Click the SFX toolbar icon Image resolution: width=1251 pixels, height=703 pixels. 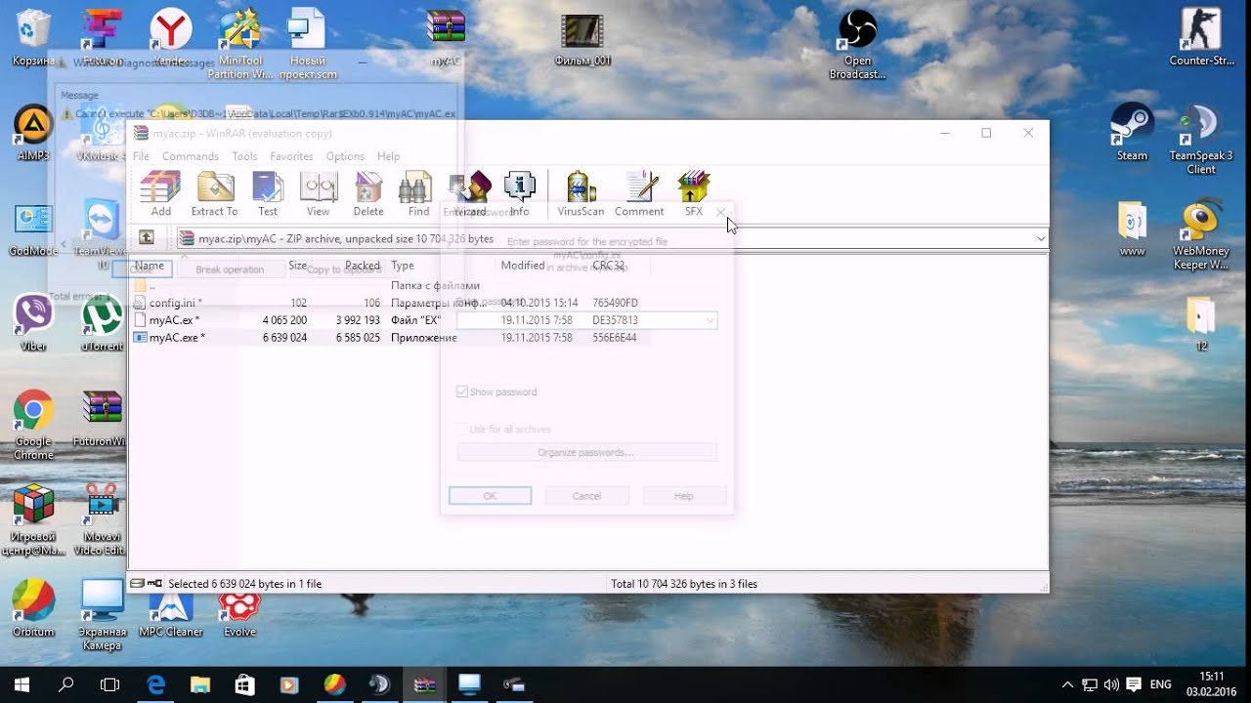coord(693,193)
